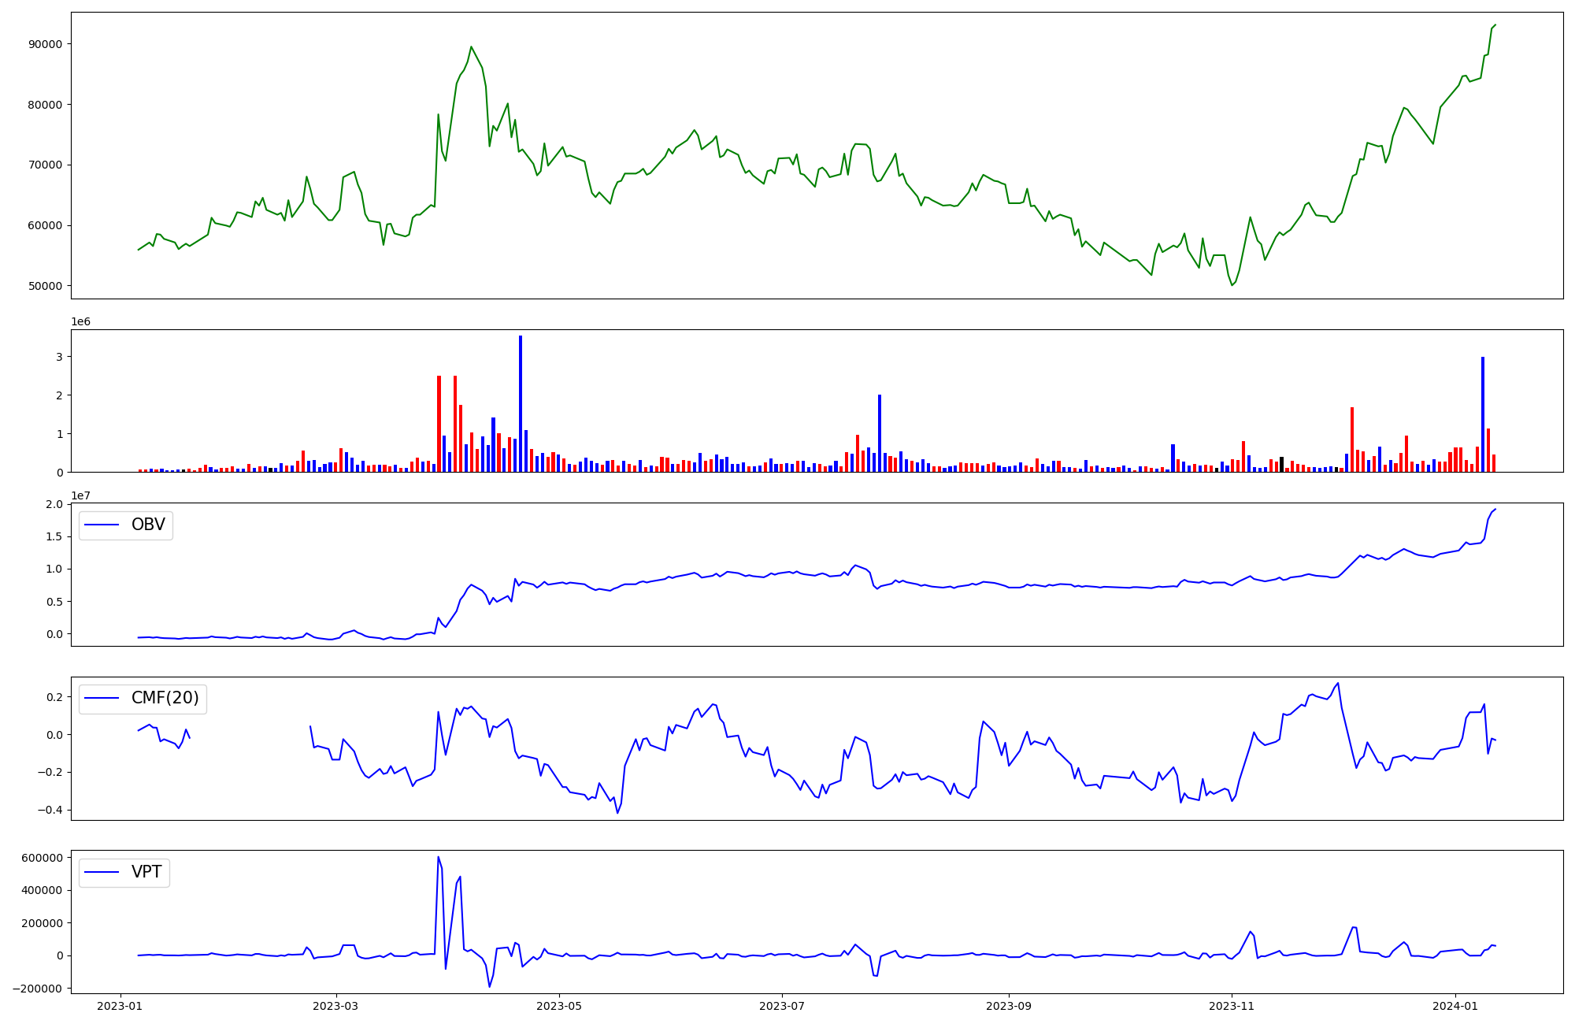Click the 2023-03 date tick label
The width and height of the screenshot is (1575, 1024).
pos(336,1006)
